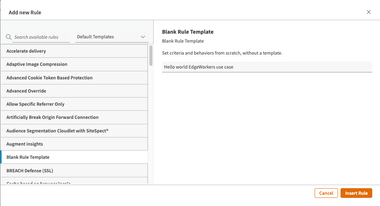
Task: Select Allow Specific Referrer Only rule
Action: point(74,104)
